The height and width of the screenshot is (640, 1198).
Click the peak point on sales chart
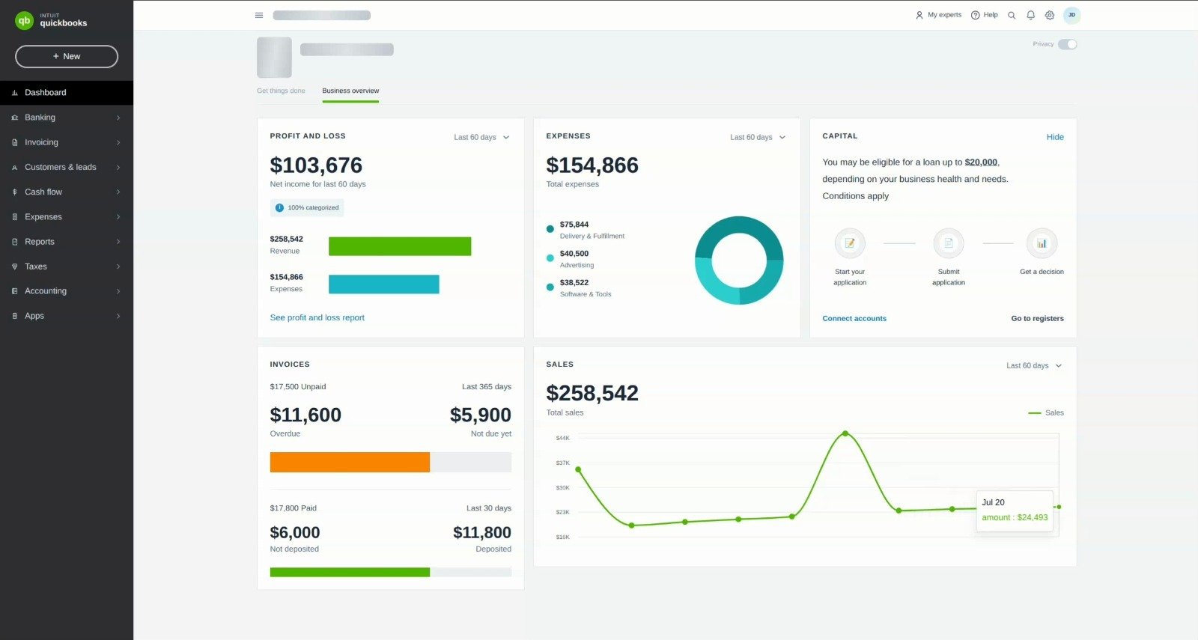(845, 433)
